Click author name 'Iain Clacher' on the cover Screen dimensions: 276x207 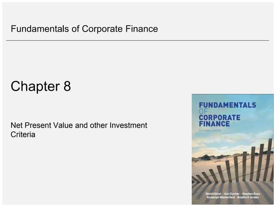point(232,194)
